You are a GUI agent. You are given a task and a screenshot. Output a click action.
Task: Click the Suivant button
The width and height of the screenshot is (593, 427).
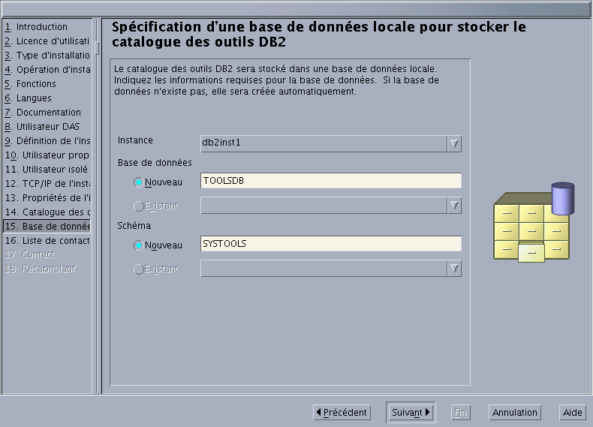tap(411, 412)
